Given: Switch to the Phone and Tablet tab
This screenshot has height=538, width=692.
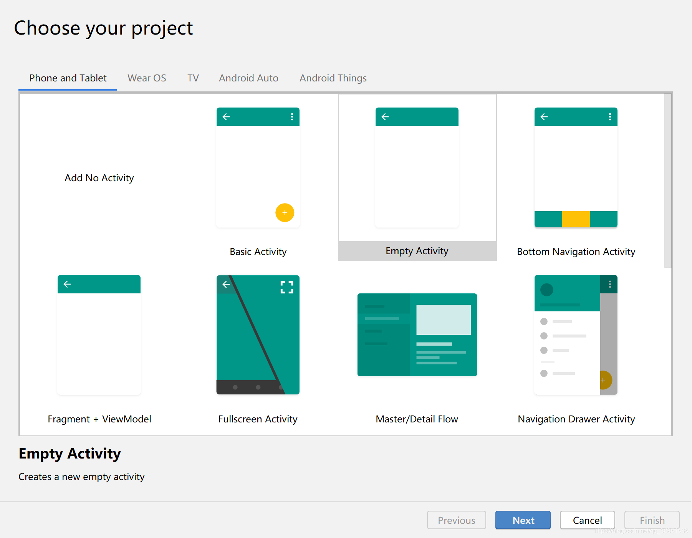Looking at the screenshot, I should [68, 78].
